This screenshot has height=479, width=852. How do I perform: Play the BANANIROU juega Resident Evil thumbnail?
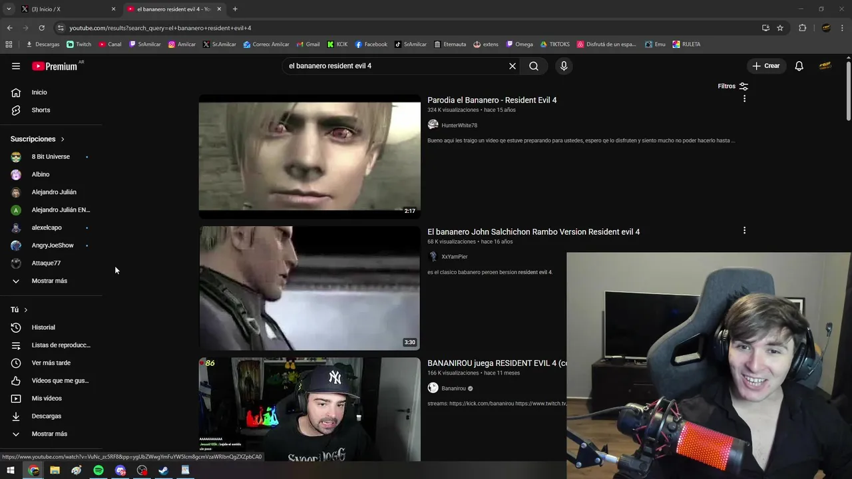click(x=310, y=409)
